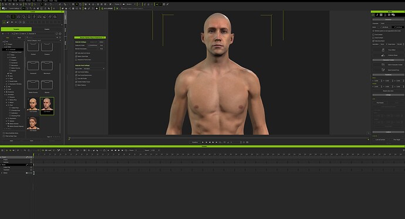Click the Pick Target button
This screenshot has width=405, height=219.
(397, 139)
